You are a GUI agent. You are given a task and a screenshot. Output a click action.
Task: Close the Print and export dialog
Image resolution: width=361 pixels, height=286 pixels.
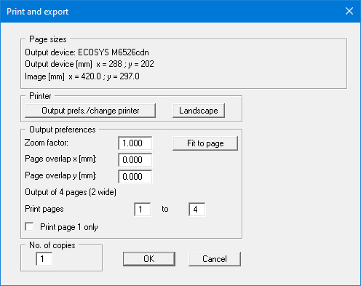[349, 11]
